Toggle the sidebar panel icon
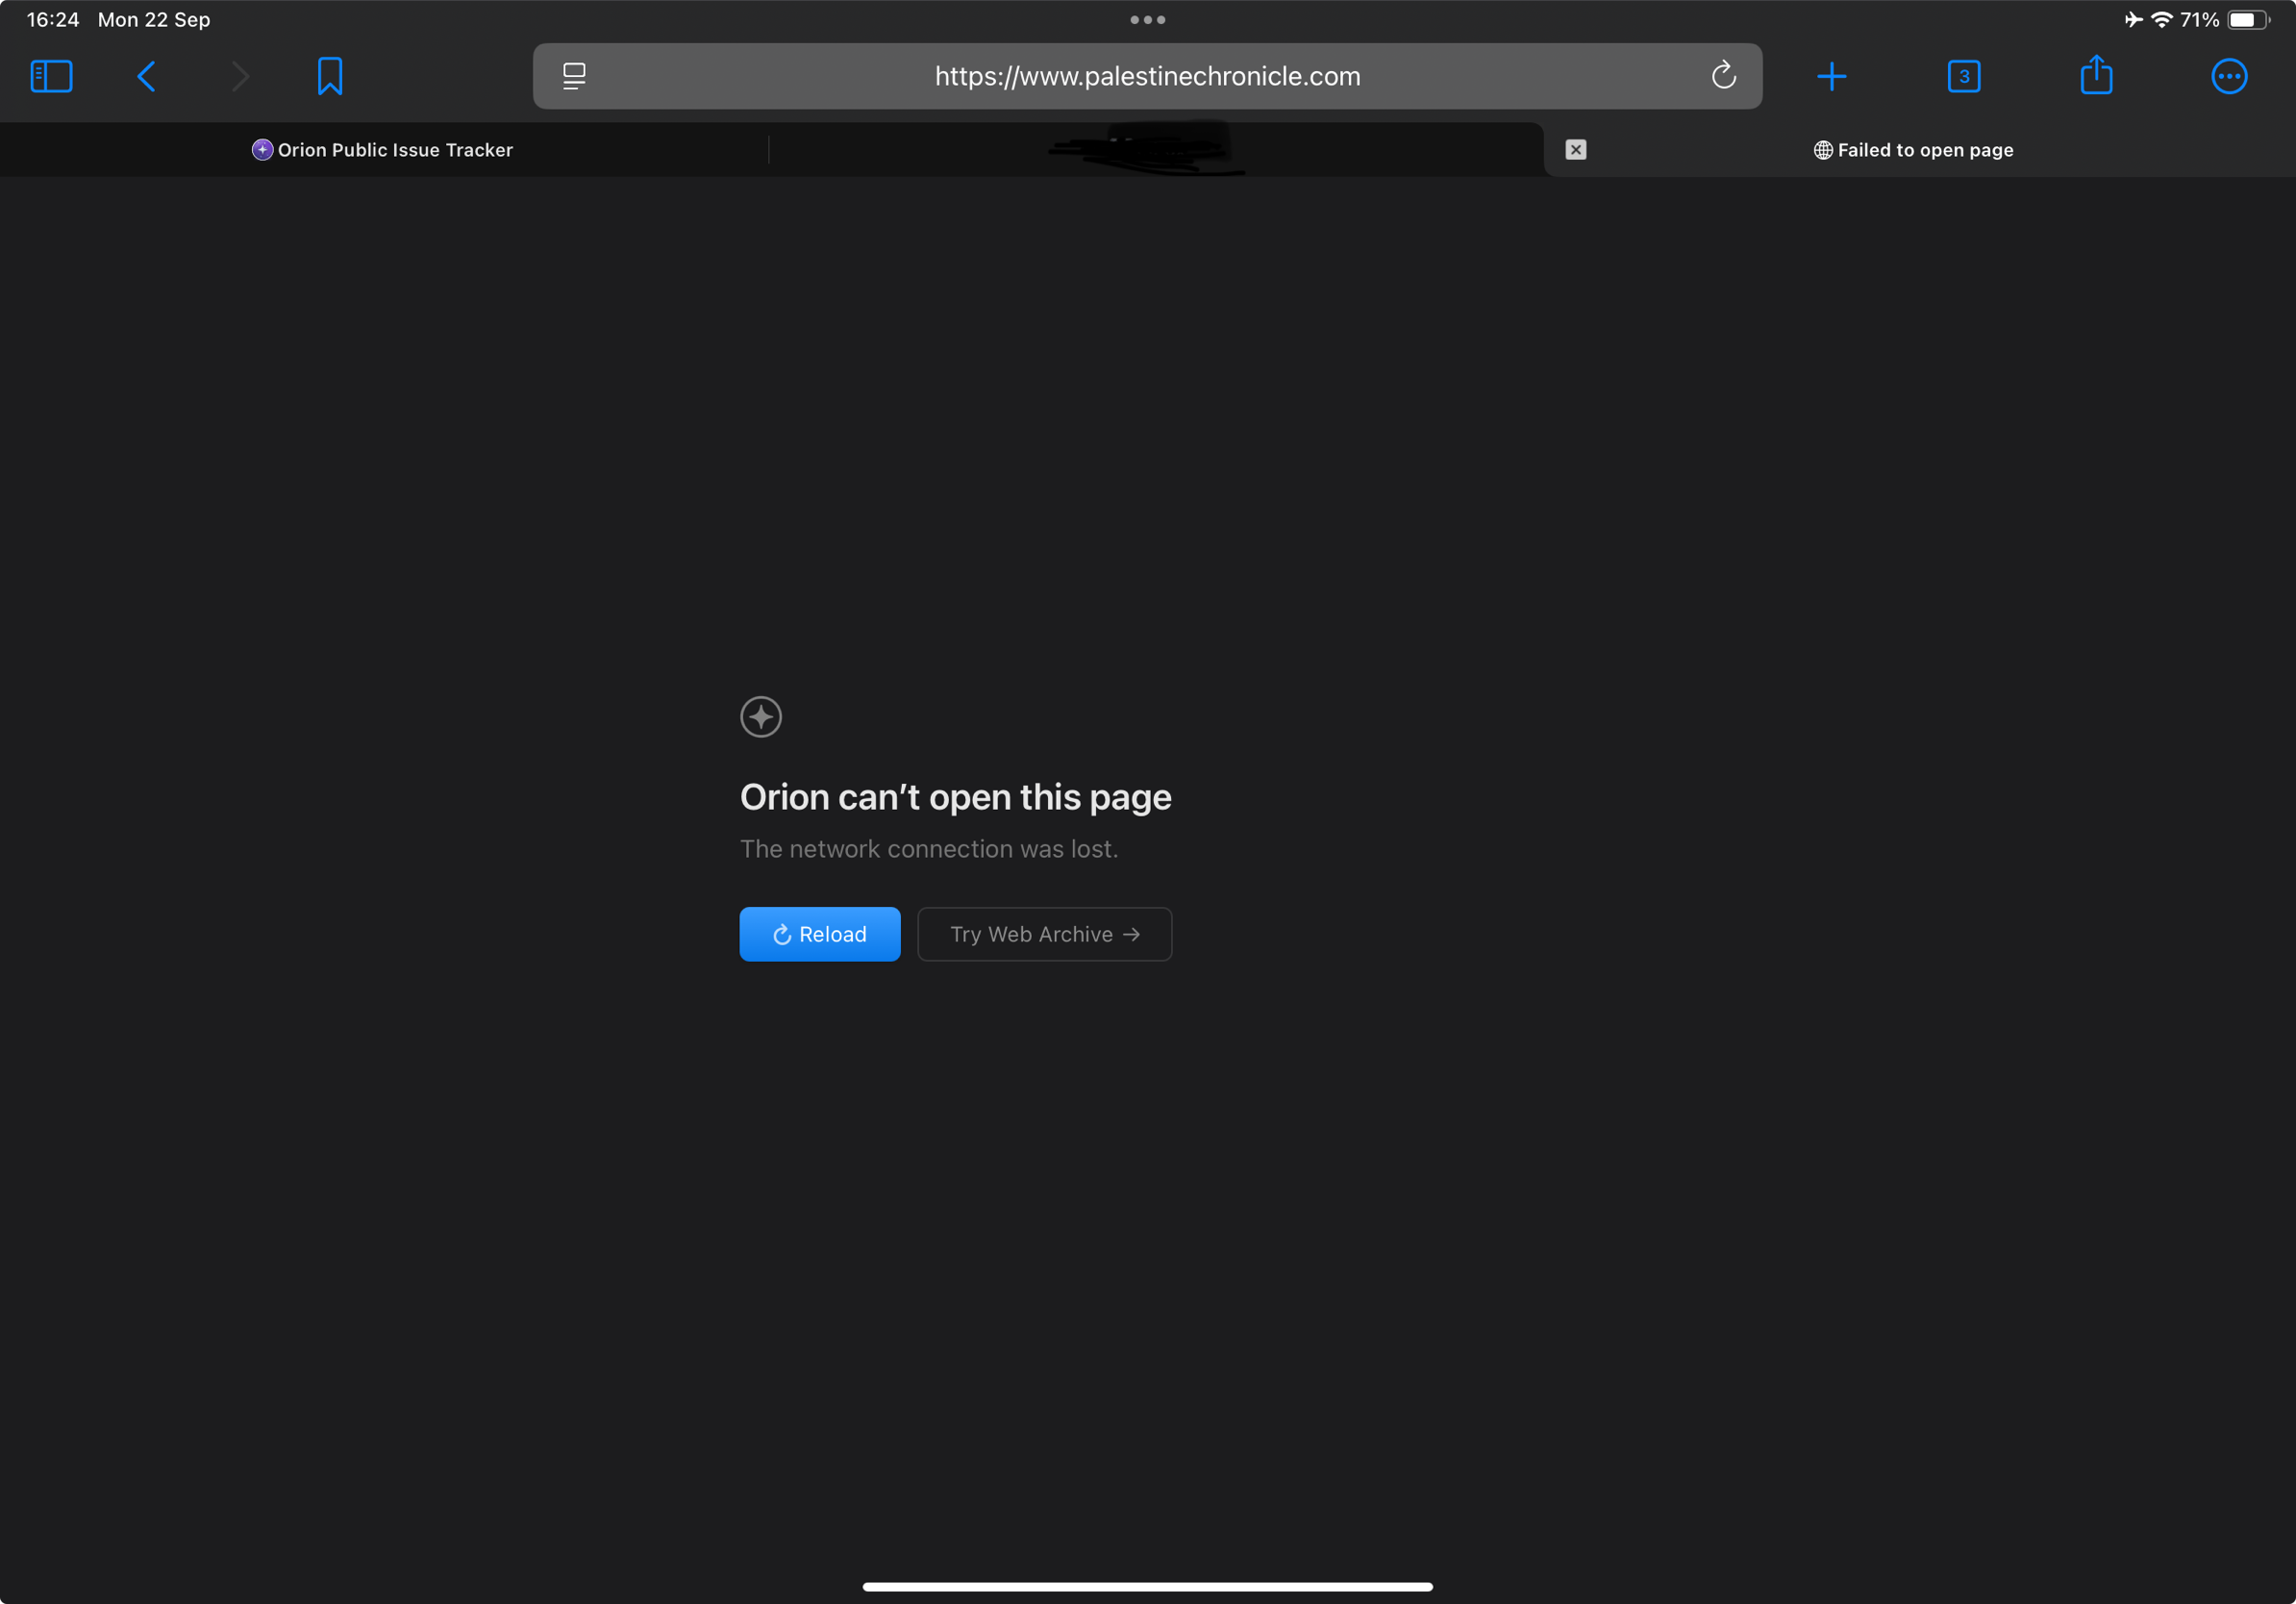Screen dimensions: 2296x1604 [x=51, y=76]
